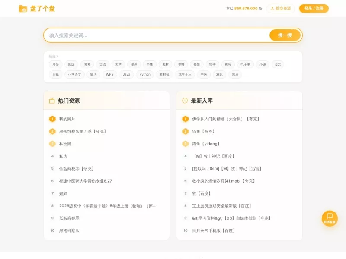Open the 私密照 resource link
The height and width of the screenshot is (259, 346).
[x=65, y=144]
